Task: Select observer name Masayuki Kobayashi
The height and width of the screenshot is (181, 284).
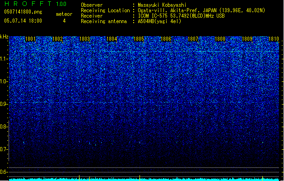Action: coord(162,5)
